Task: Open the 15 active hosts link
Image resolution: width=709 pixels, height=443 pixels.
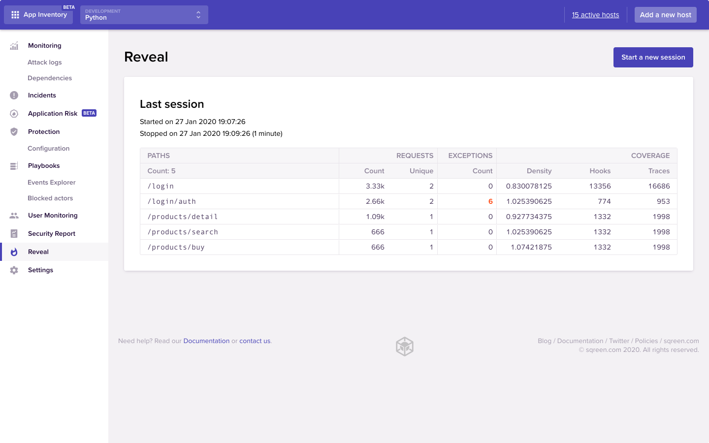Action: point(595,15)
